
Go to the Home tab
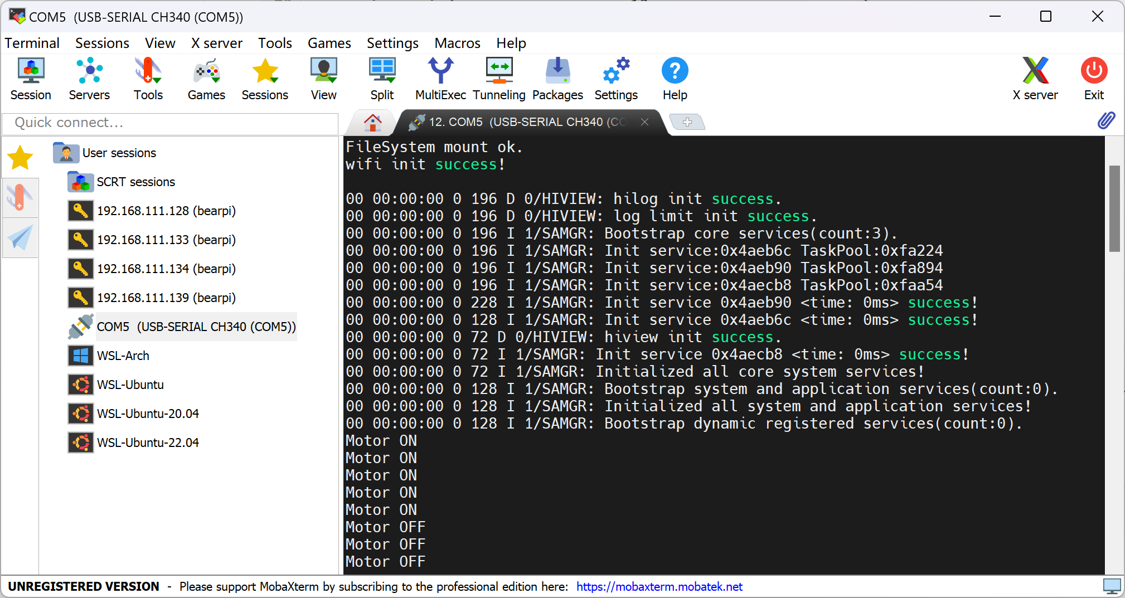pos(372,122)
